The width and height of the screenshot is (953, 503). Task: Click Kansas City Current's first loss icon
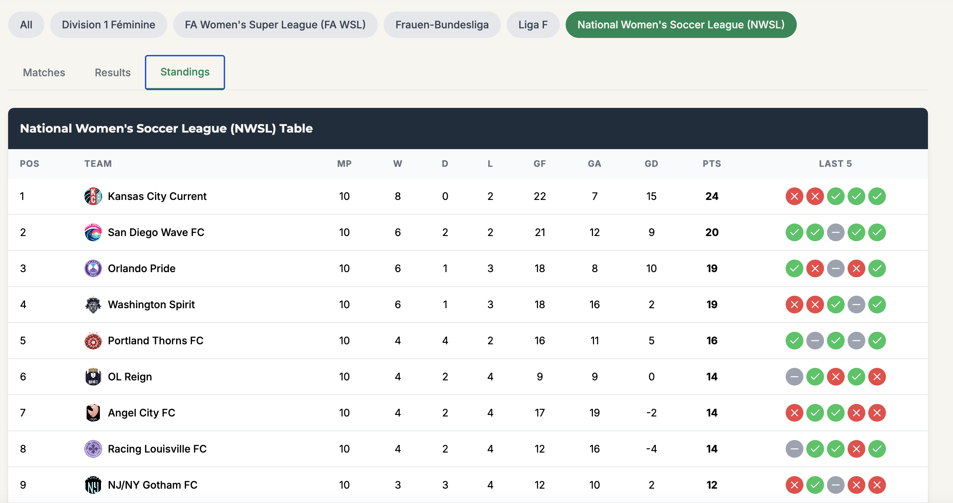click(794, 196)
